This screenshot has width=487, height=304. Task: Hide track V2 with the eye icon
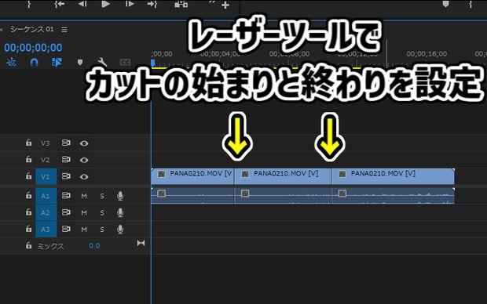pos(84,160)
